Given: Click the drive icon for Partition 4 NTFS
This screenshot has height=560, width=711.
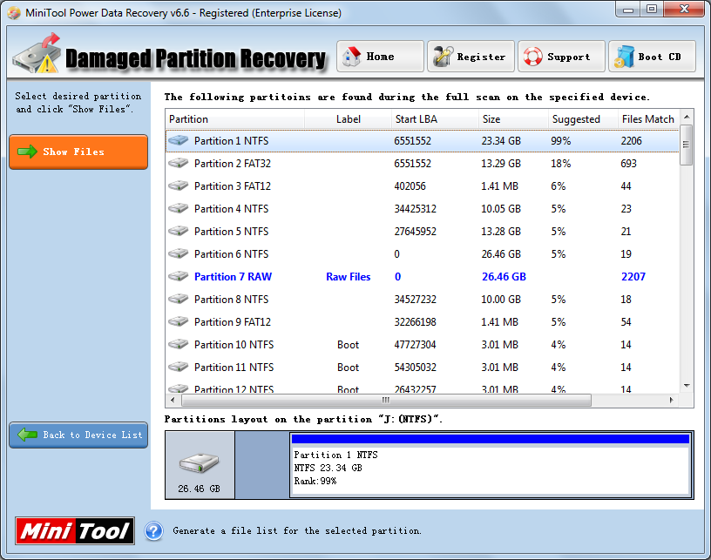Looking at the screenshot, I should click(179, 208).
